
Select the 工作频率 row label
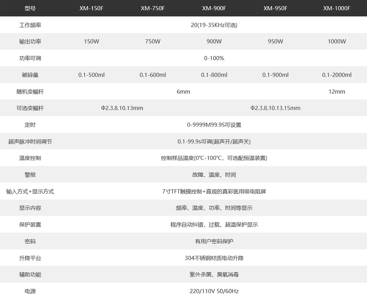(x=30, y=25)
